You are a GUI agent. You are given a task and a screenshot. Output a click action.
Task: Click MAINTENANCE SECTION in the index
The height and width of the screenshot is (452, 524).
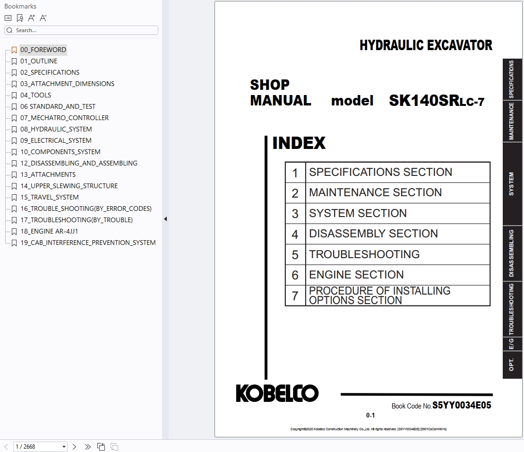[375, 192]
